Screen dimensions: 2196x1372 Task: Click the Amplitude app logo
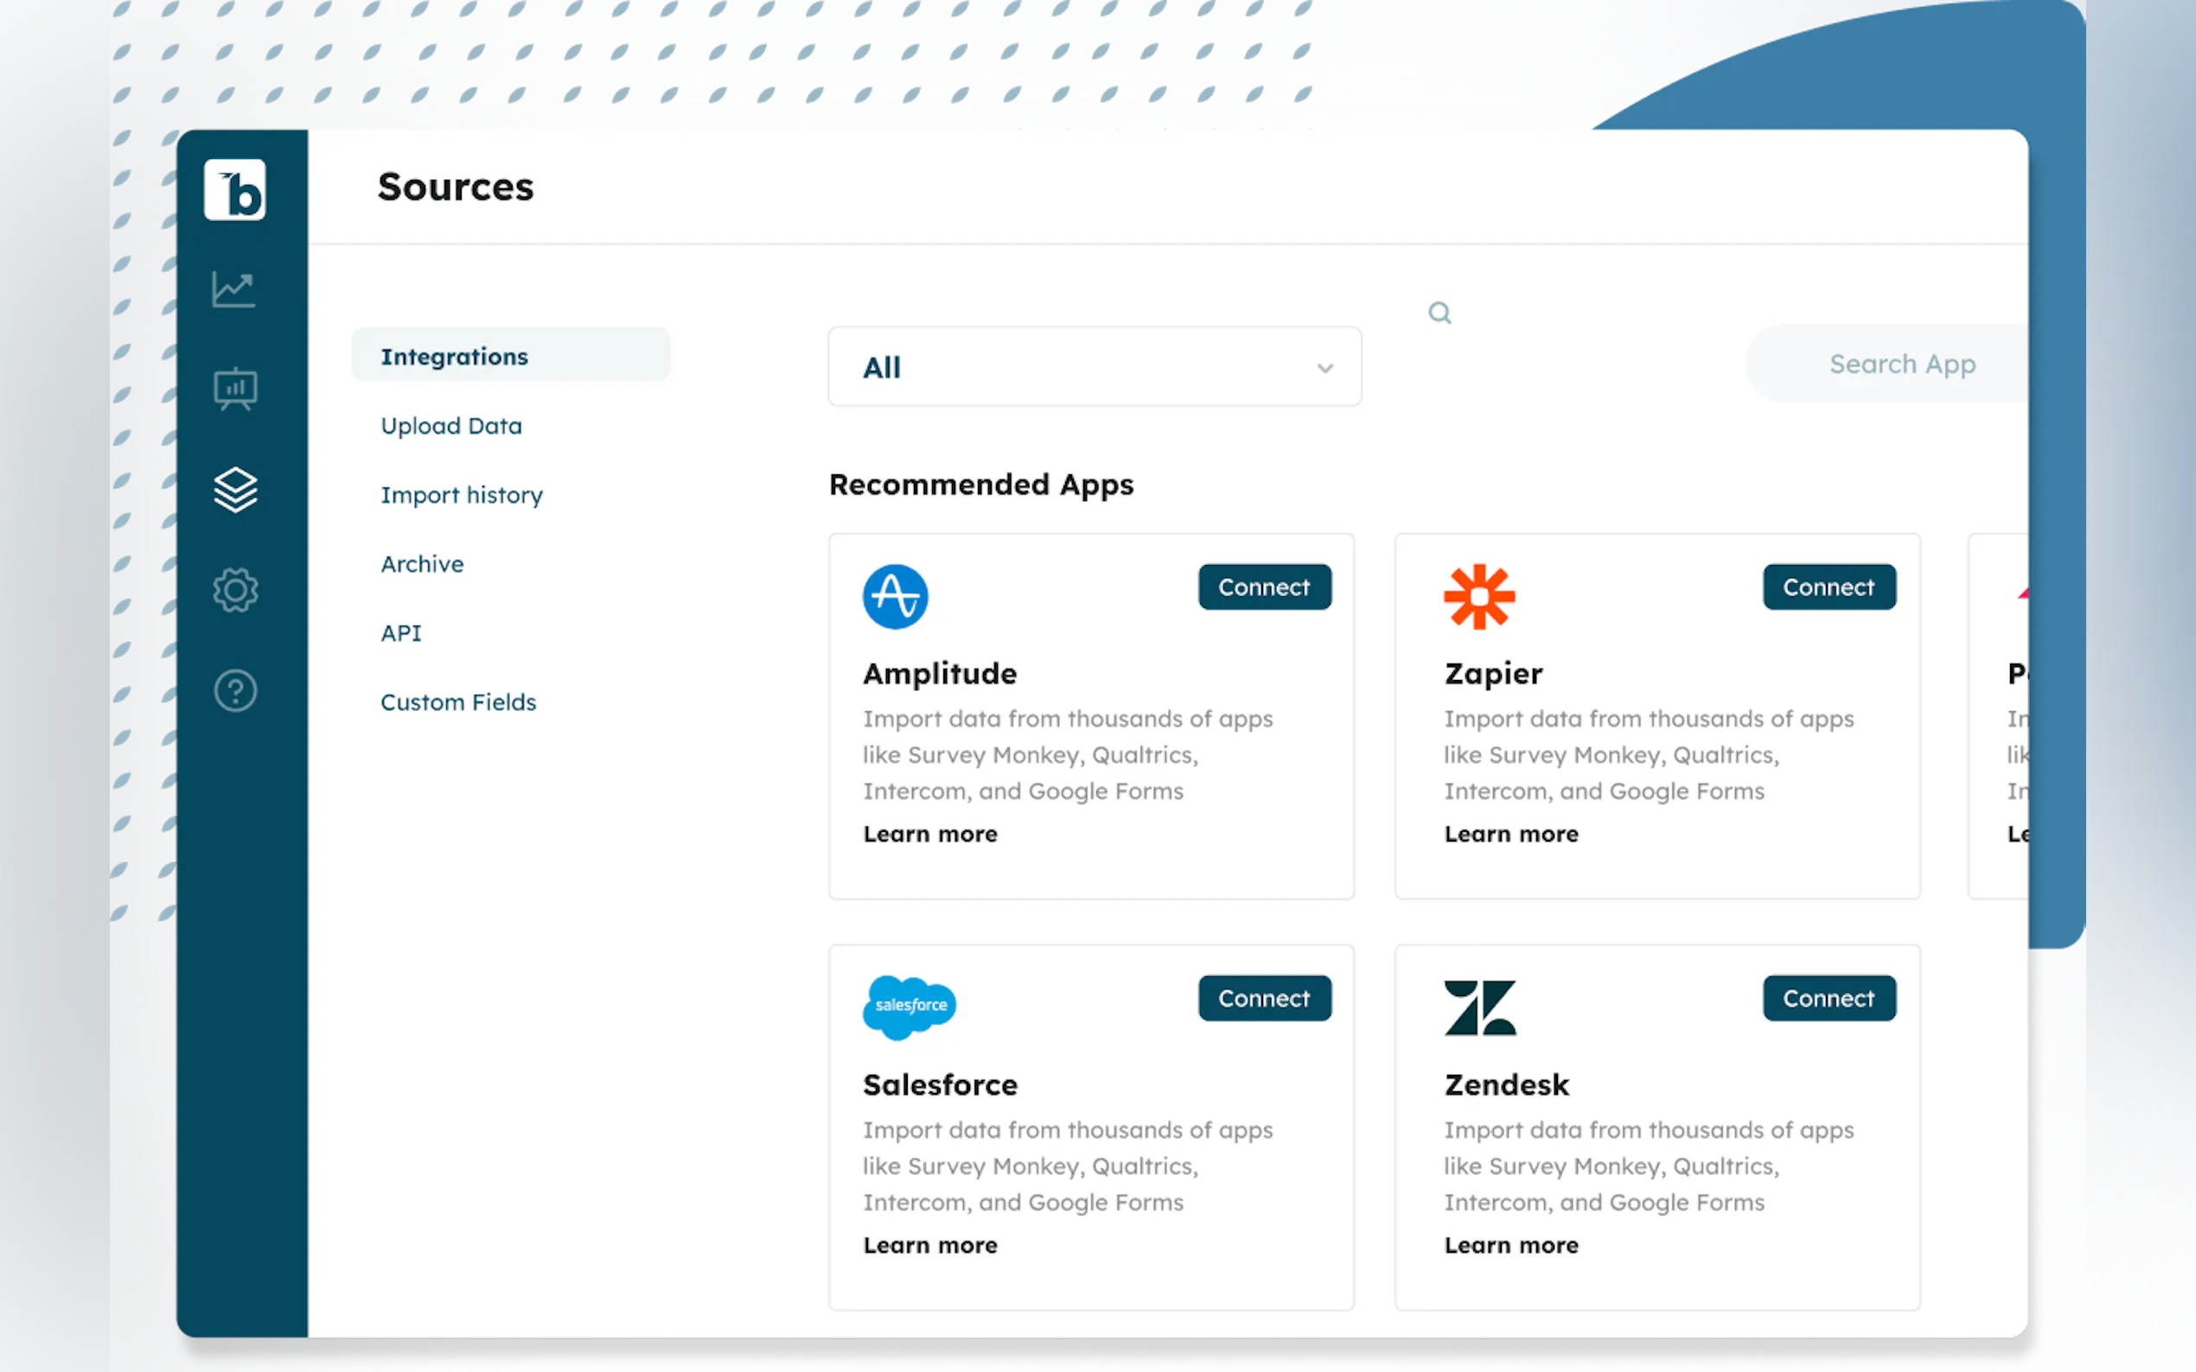[x=895, y=596]
